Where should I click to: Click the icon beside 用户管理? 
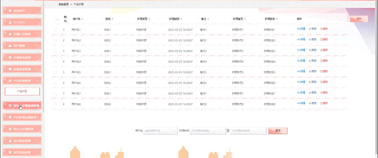point(10,46)
